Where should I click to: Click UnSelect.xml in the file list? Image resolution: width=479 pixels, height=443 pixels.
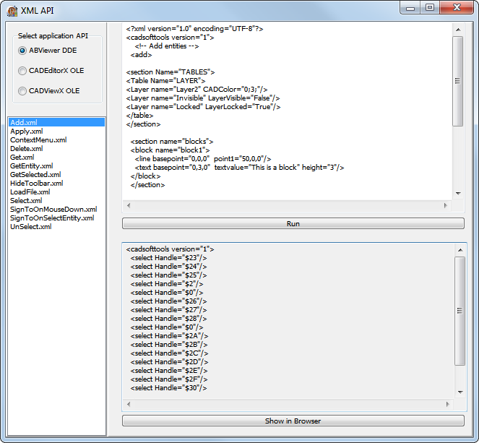[x=30, y=227]
